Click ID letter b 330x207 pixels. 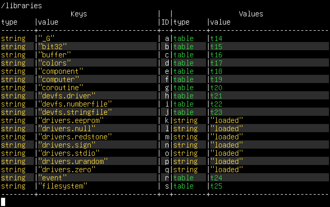pos(167,47)
